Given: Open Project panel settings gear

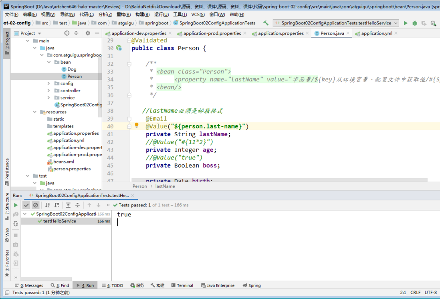Looking at the screenshot, I should coord(88,33).
